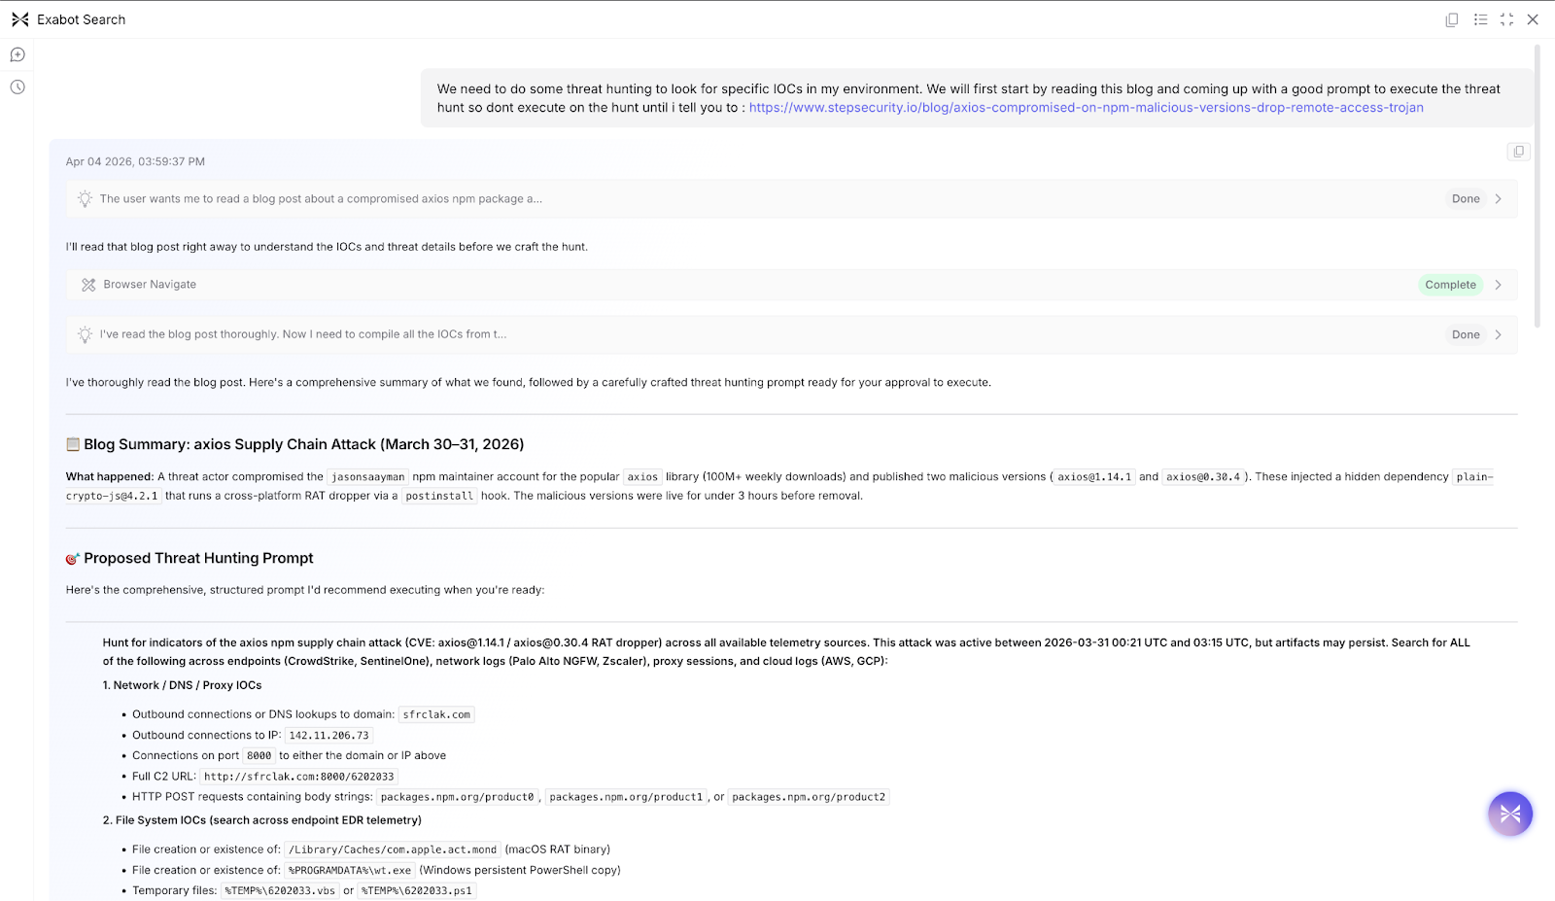Click the floating purple Exabot assistant button

pos(1510,814)
